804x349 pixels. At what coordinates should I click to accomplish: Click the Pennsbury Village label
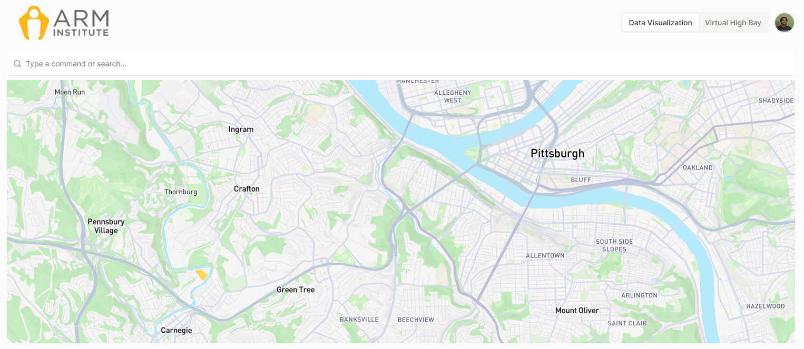tap(106, 226)
